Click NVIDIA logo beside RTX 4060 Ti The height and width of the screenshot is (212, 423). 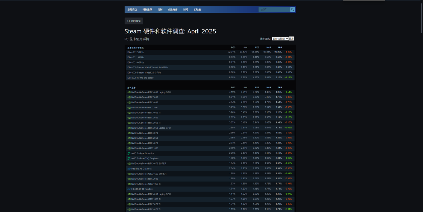point(129,113)
